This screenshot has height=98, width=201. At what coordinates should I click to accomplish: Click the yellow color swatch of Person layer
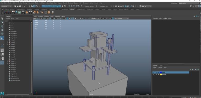pyautogui.click(x=161, y=75)
